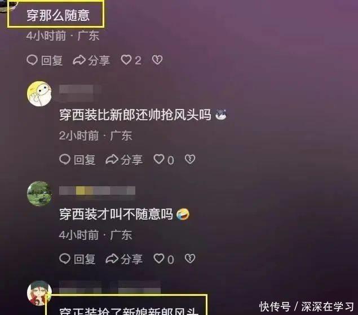Reply to the 穿西装比新郎还帅抢风头吗 comment
Image resolution: width=358 pixels, height=315 pixels.
pyautogui.click(x=77, y=160)
